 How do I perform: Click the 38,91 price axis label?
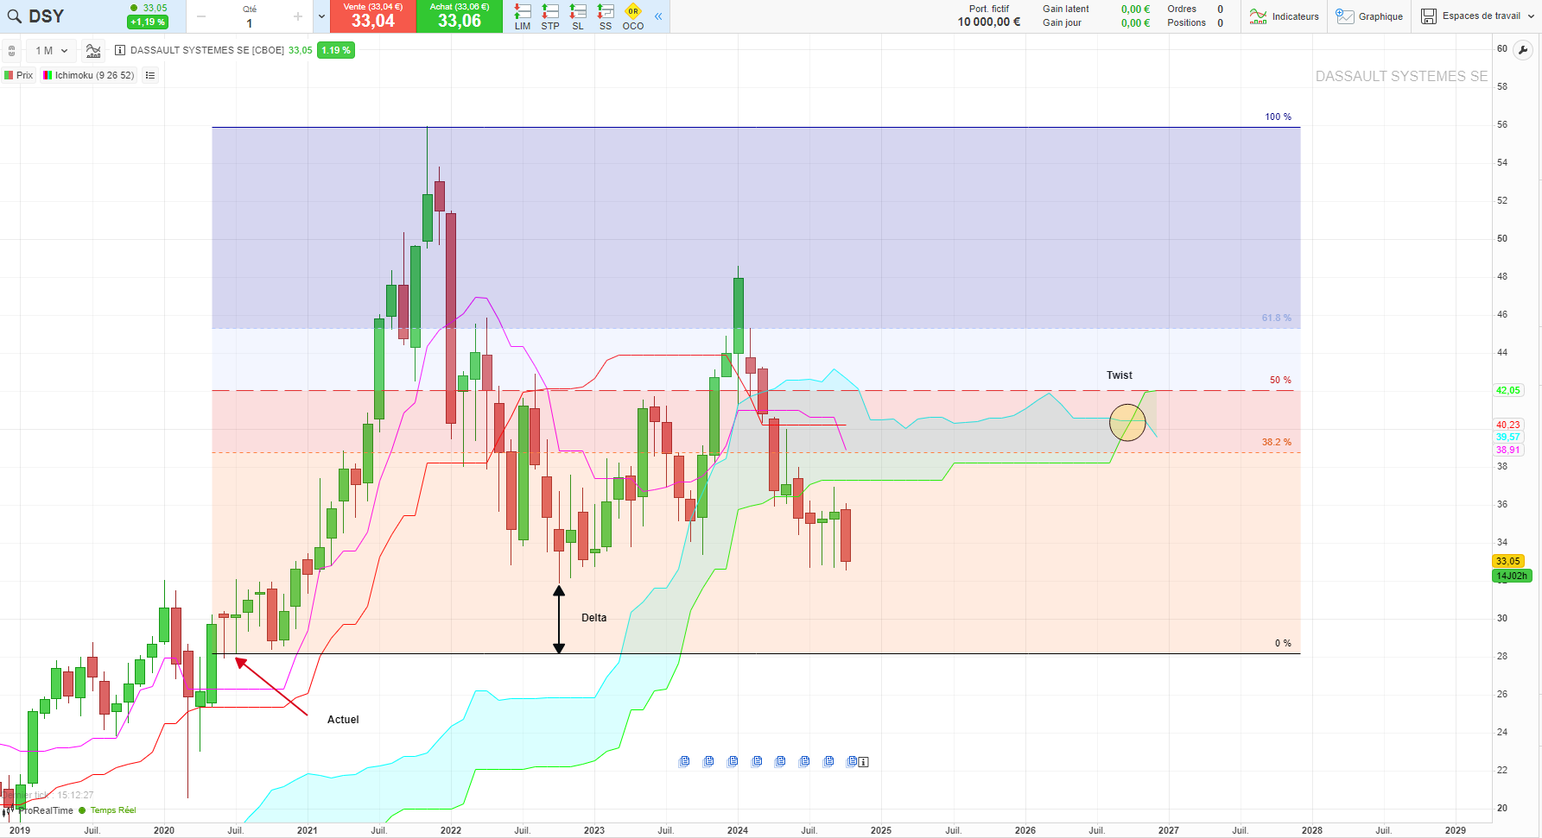click(x=1508, y=451)
